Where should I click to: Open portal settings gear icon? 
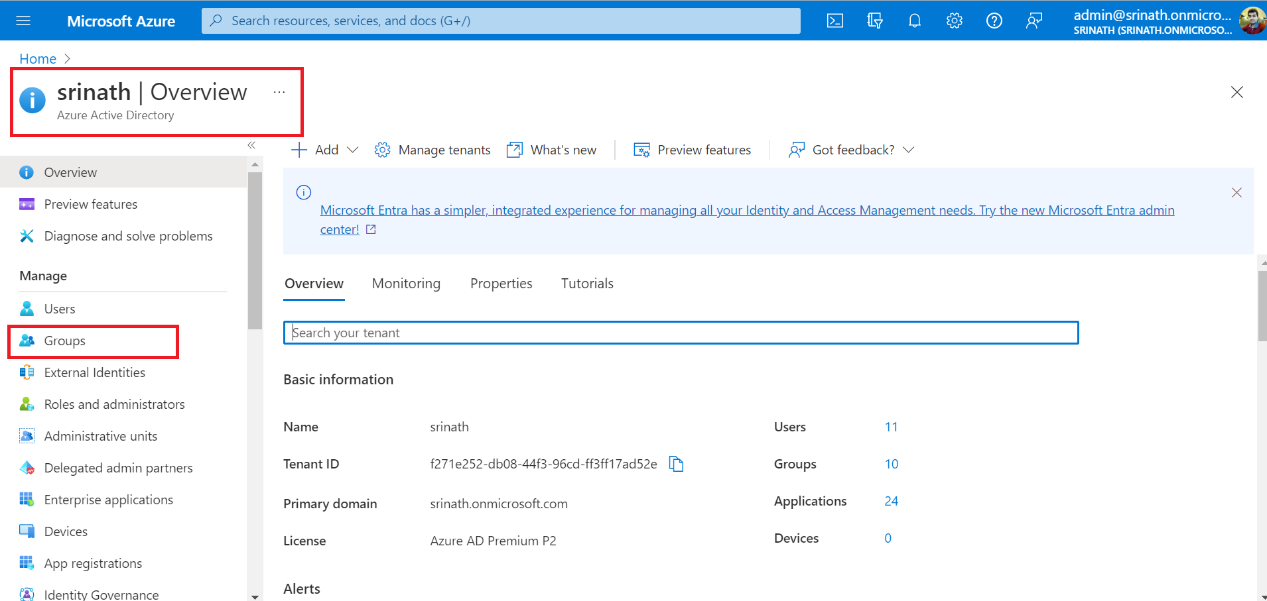[x=954, y=21]
